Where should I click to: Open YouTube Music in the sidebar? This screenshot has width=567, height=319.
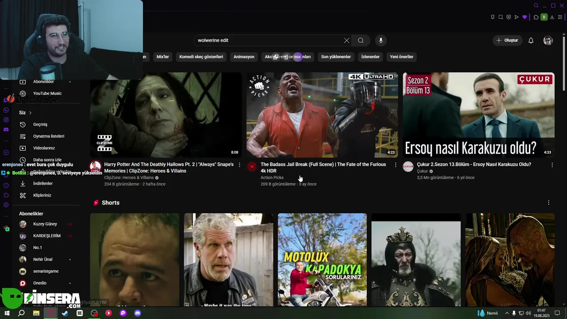tap(47, 93)
